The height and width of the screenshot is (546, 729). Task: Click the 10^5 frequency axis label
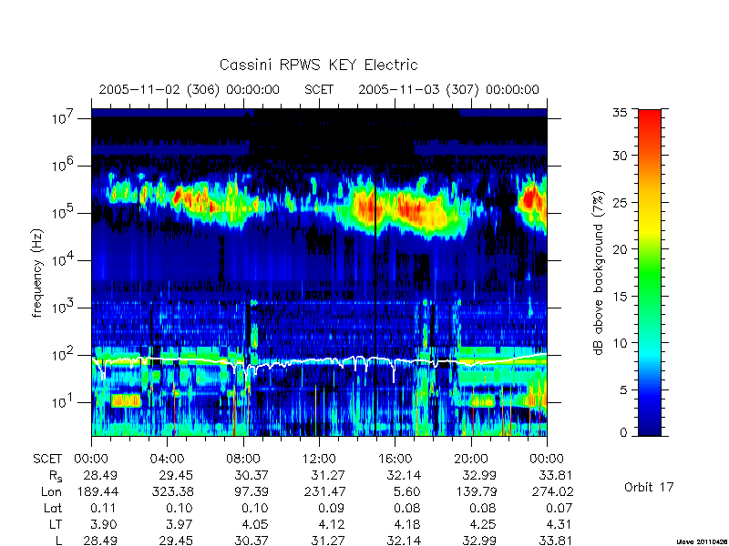coord(62,213)
